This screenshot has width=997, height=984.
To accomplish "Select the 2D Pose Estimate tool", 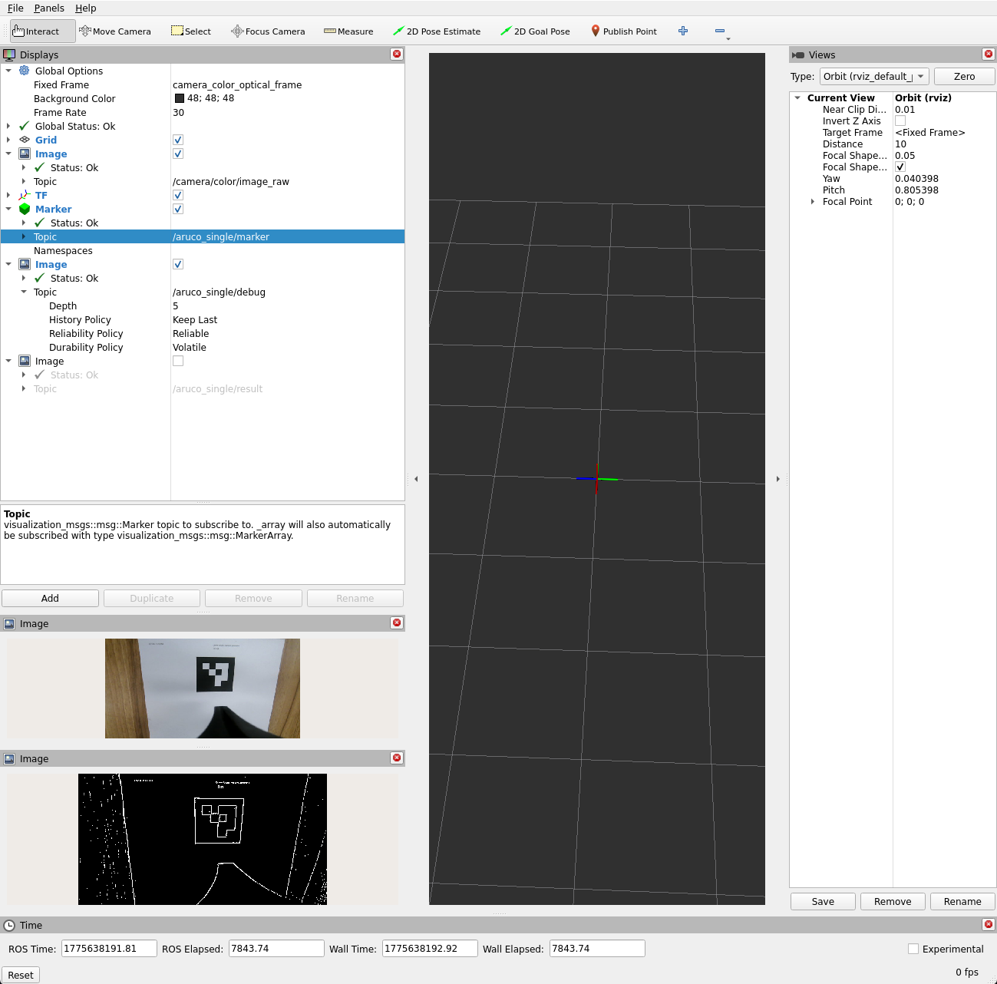I will pyautogui.click(x=436, y=31).
